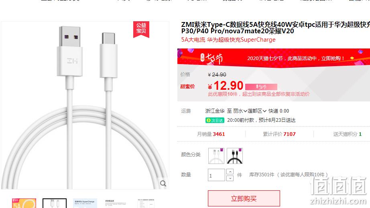Image resolution: width=370 pixels, height=208 pixels.
Task: Click the green 次日达 delivery badge
Action: click(x=215, y=120)
